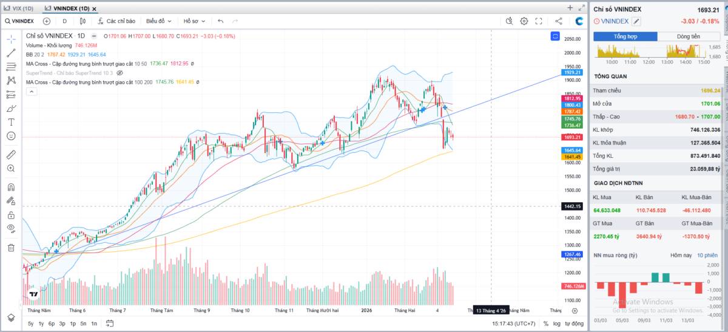Image resolution: width=728 pixels, height=332 pixels.
Task: Open the prediction and measurement tool
Action: tap(11, 94)
